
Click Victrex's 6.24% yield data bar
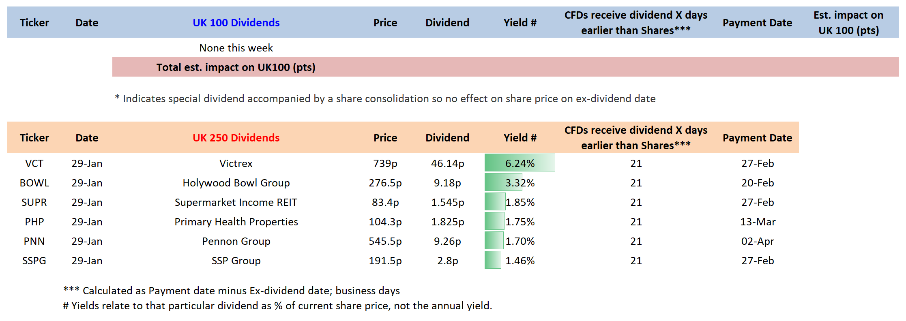tap(520, 163)
